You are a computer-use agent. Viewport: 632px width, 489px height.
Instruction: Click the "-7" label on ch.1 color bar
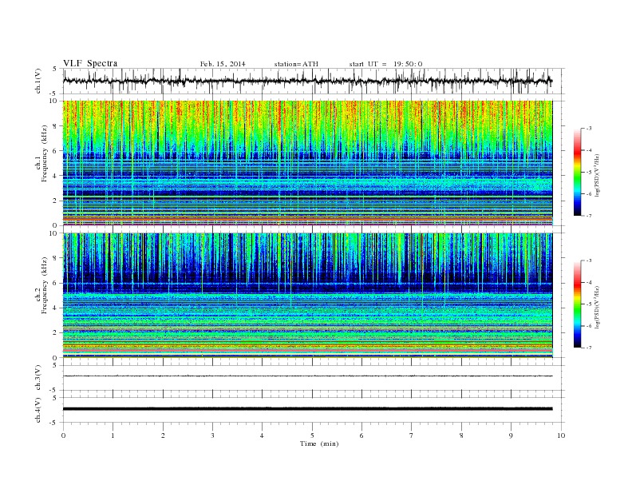pyautogui.click(x=589, y=217)
